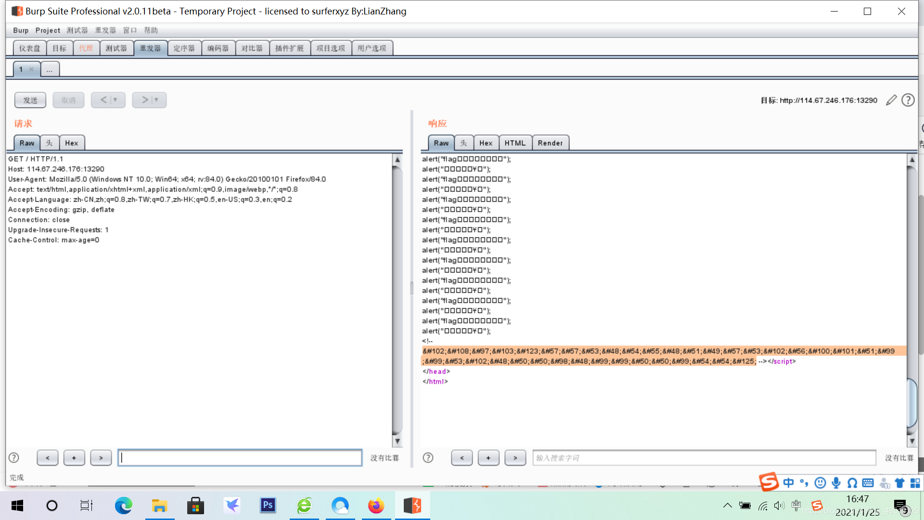
Task: Open Microsoft Edge from taskbar
Action: (124, 506)
